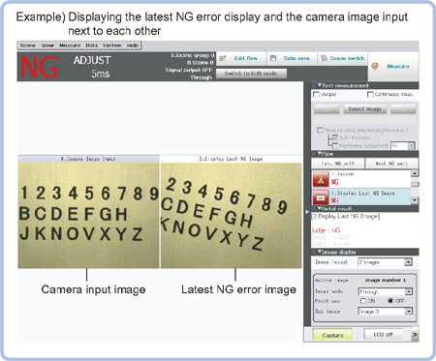
Task: Open the System menu
Action: [x=111, y=45]
